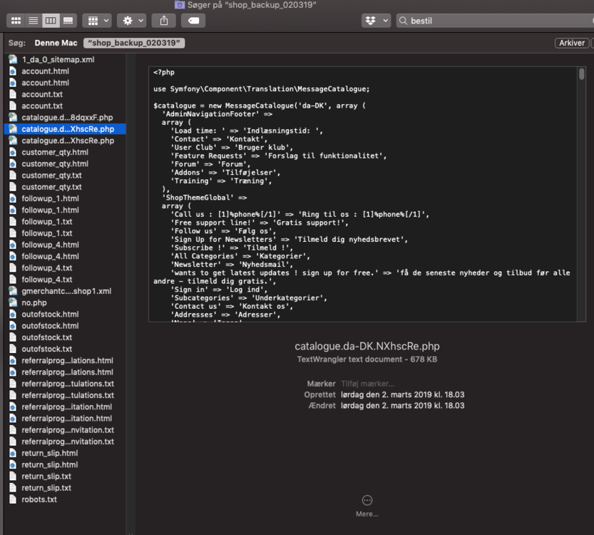Screen dimensions: 594x535
Task: Click the Share toolbar button
Action: 164,21
